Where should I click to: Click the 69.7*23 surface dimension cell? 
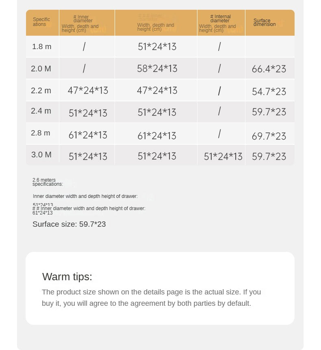point(269,136)
